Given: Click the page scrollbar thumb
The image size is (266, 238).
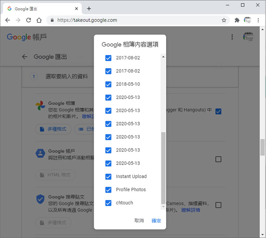Looking at the screenshot, I should point(263,147).
